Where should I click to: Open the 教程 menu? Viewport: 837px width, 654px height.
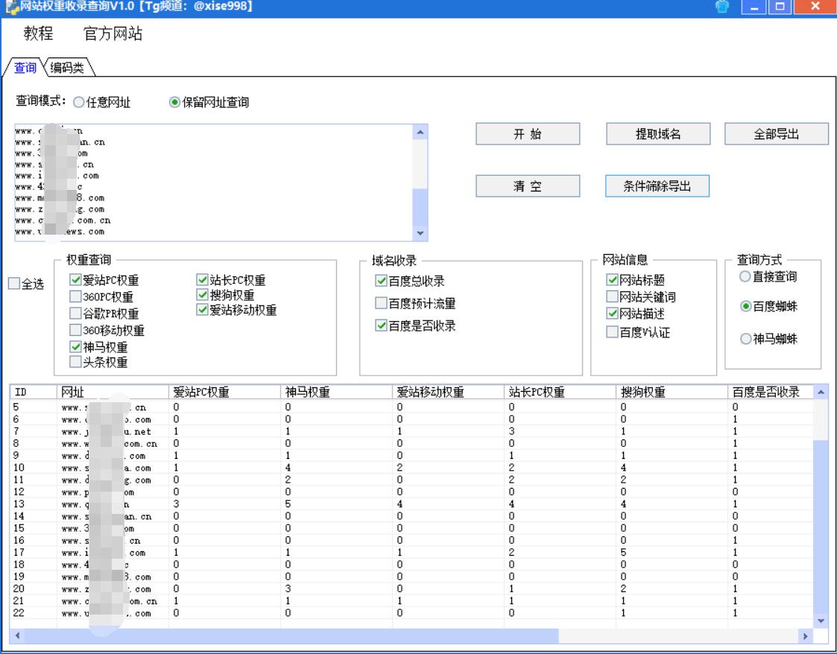pos(38,34)
